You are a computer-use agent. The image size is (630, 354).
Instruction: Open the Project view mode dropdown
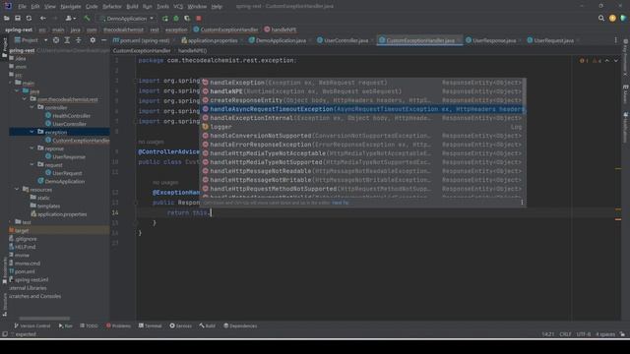coord(45,40)
